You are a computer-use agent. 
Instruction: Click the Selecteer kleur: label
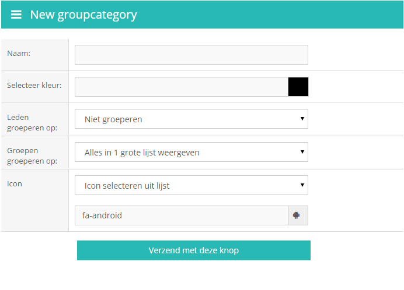pos(34,86)
